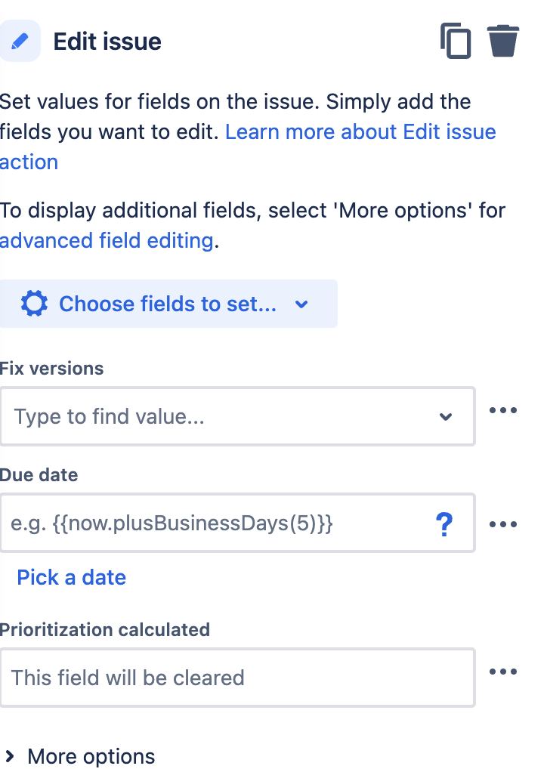This screenshot has width=547, height=769.
Task: Open ellipsis menu for Prioritization calculated
Action: click(503, 671)
